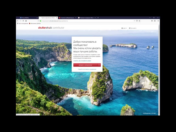Select the active Shutterstock registration tab

pyautogui.click(x=48, y=18)
